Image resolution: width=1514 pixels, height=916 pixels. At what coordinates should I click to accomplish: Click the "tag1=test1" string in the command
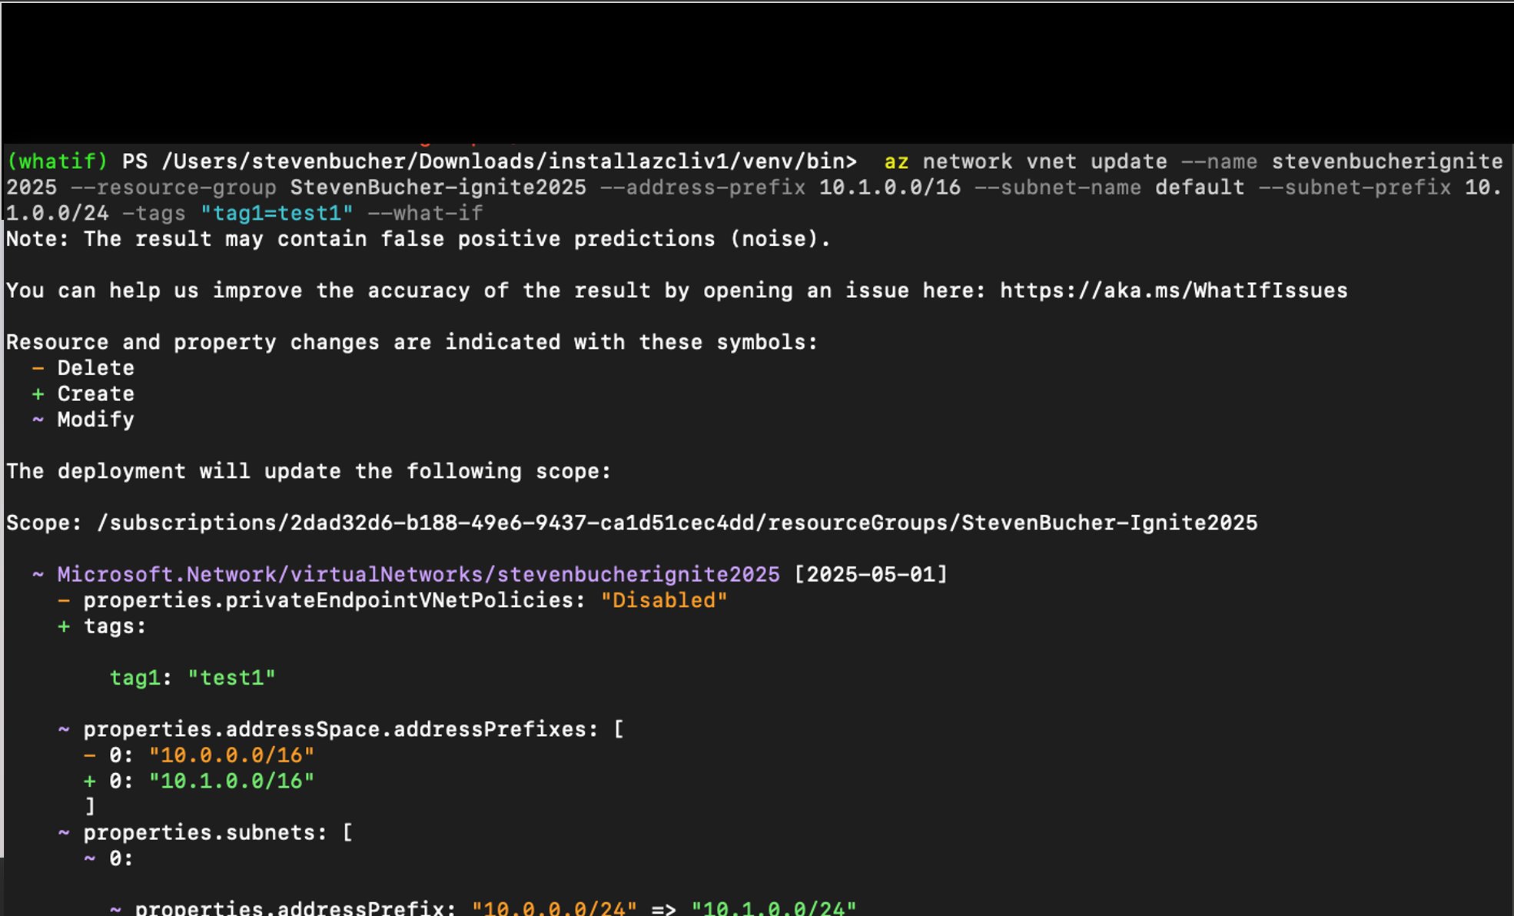pos(276,213)
